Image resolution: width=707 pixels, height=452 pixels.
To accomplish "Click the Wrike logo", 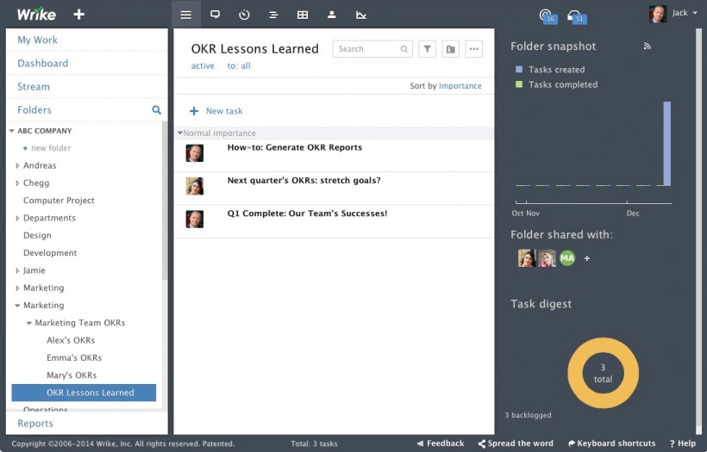I will 36,14.
